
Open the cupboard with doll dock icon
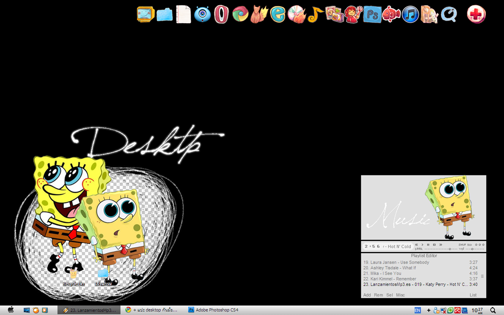pos(429,14)
